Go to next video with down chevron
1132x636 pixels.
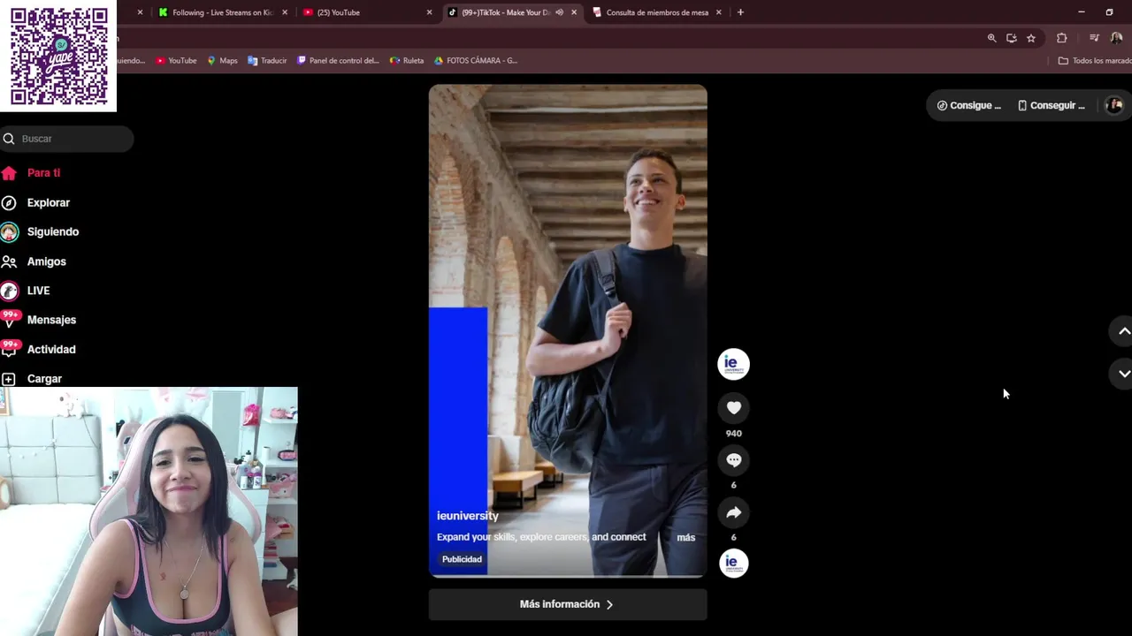point(1123,374)
